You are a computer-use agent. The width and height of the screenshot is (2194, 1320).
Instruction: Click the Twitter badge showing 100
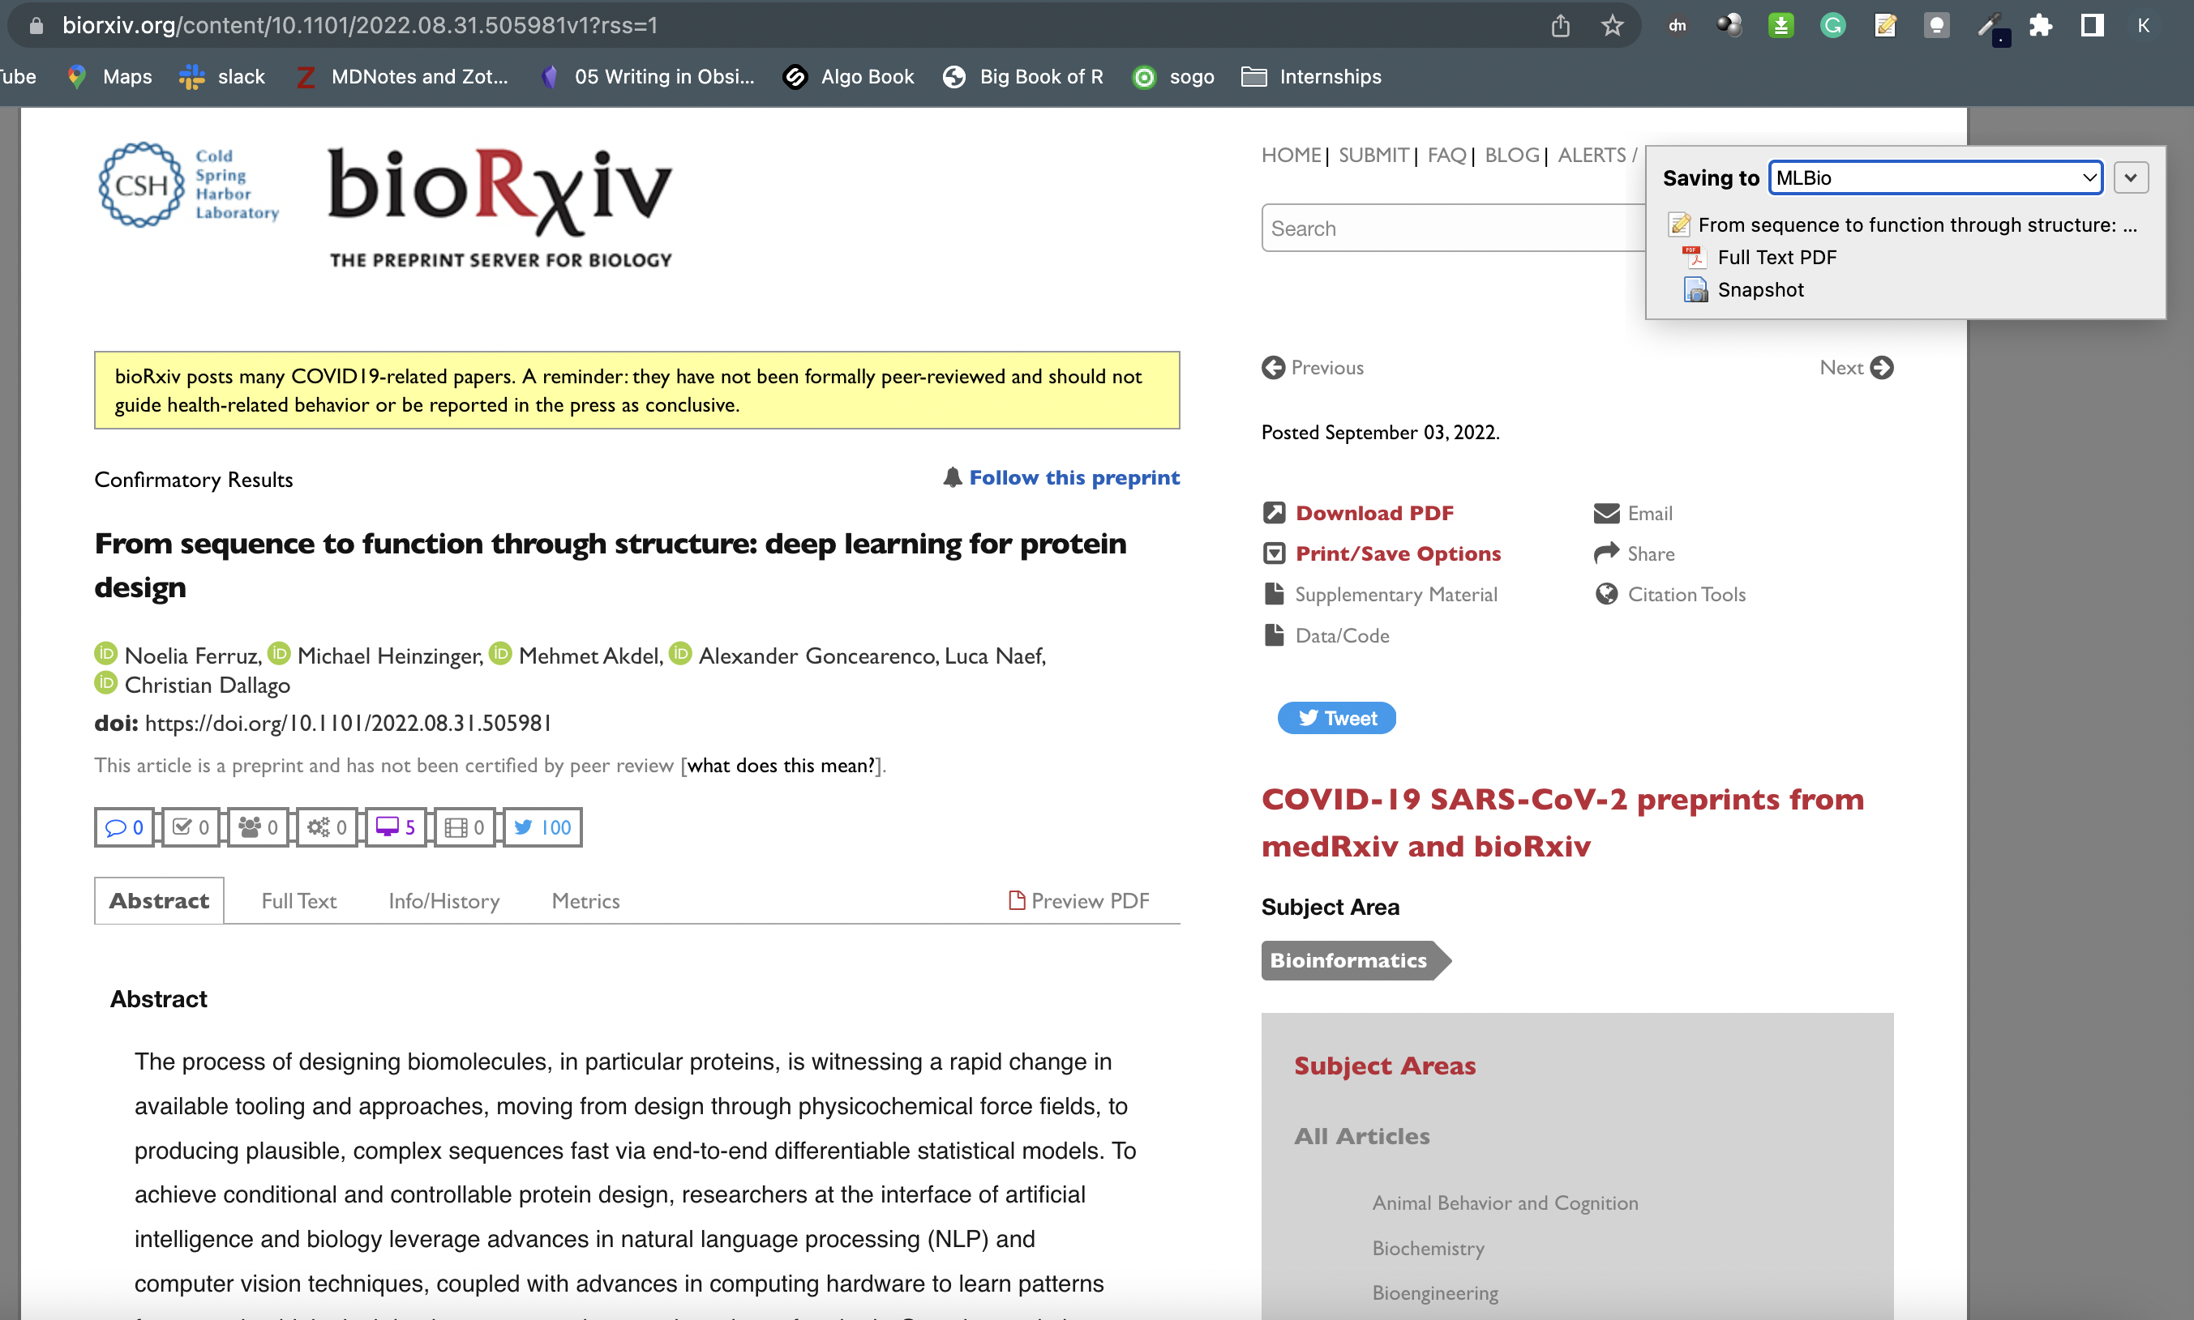pos(543,827)
